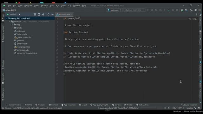Toggle the Structure side panel
Screen dimensions: 203x114
[3, 65]
